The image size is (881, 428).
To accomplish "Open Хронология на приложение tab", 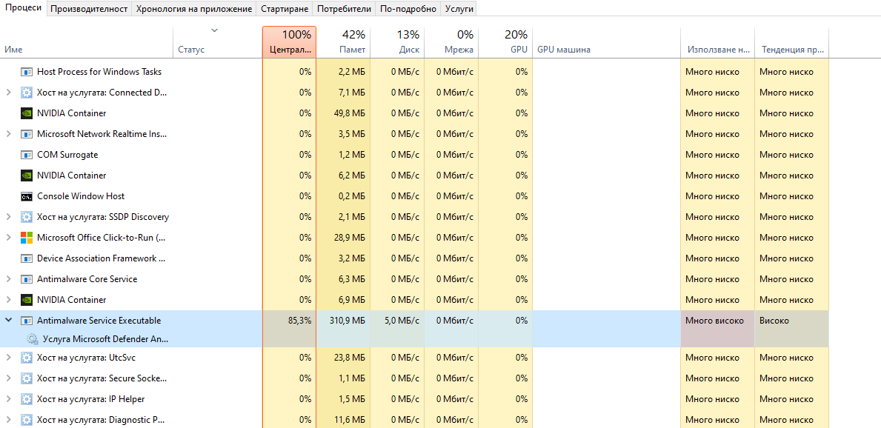I will (194, 9).
